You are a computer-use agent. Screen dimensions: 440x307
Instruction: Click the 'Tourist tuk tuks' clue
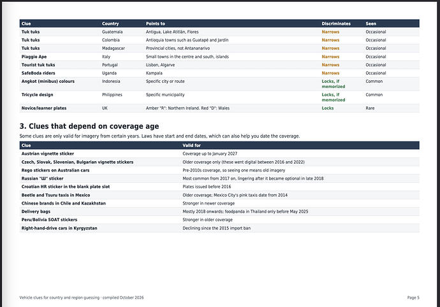(x=38, y=65)
